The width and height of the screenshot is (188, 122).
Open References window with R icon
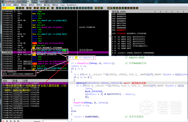(x=85, y=8)
